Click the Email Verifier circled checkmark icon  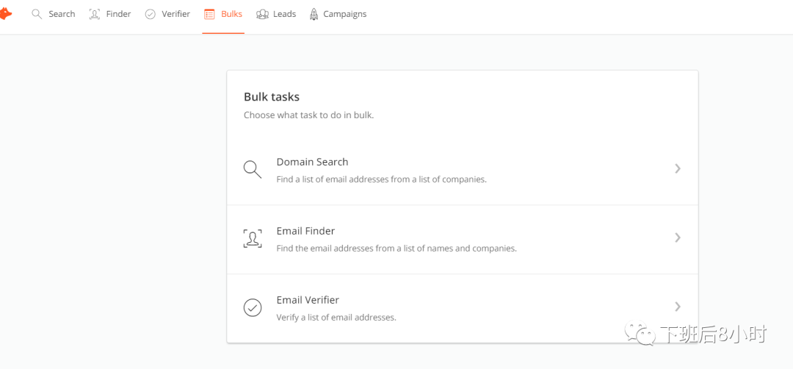point(253,307)
